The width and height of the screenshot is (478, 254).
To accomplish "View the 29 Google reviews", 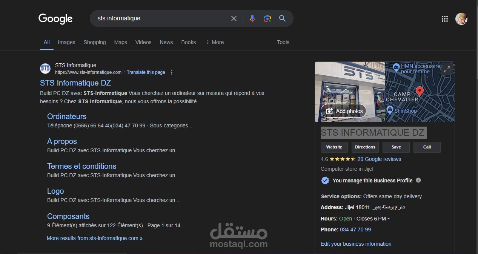I will pos(379,159).
